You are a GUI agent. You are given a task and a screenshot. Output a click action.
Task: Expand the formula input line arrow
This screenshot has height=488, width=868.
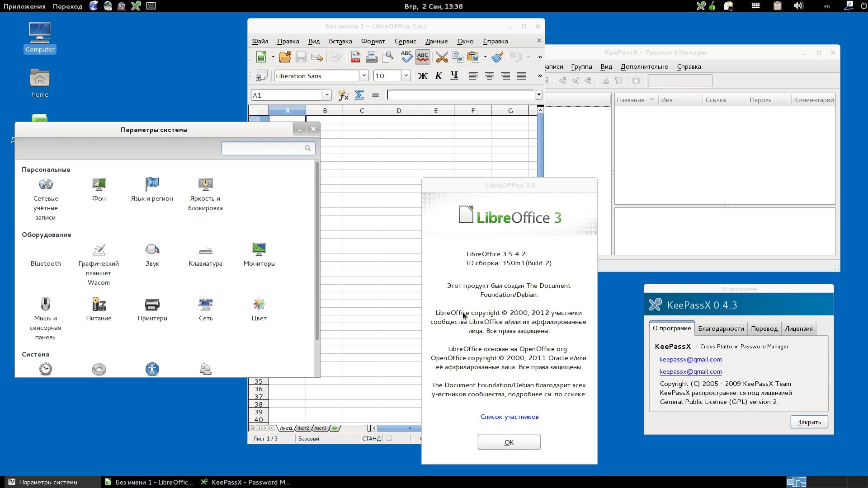click(x=539, y=95)
